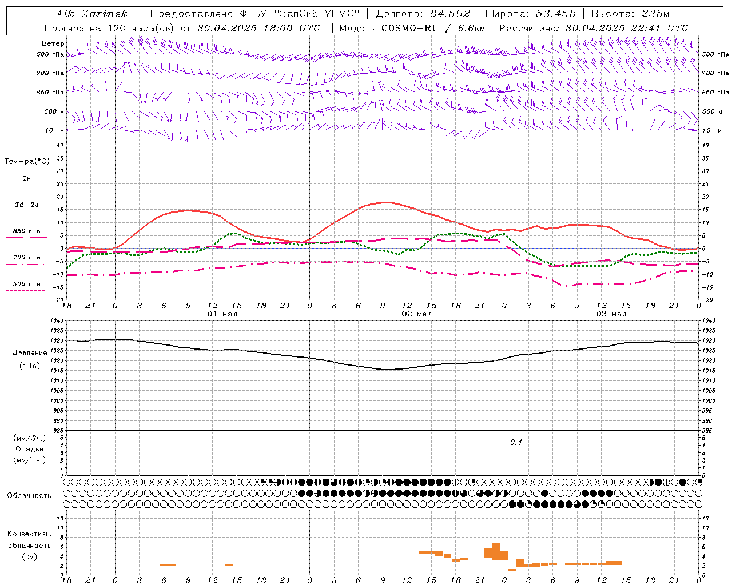Click the Высота: 235м text
Screen dimensions: 732x585
click(x=630, y=14)
